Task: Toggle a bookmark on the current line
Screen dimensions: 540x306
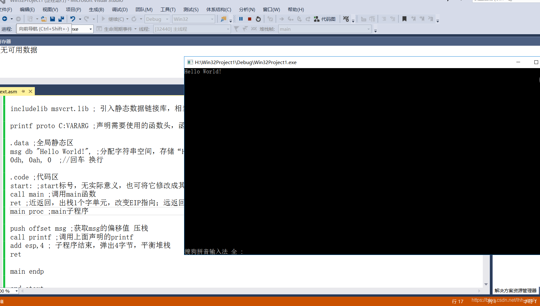Action: tap(404, 19)
